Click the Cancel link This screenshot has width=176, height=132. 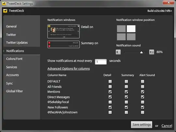(167, 125)
